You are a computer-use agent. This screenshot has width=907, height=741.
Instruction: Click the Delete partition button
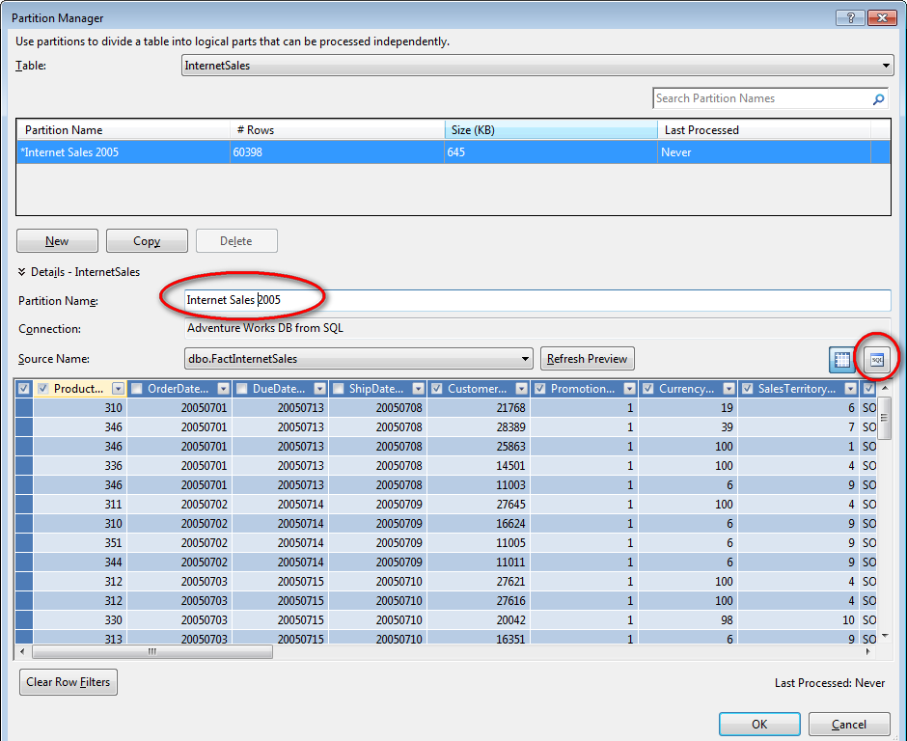coord(236,241)
